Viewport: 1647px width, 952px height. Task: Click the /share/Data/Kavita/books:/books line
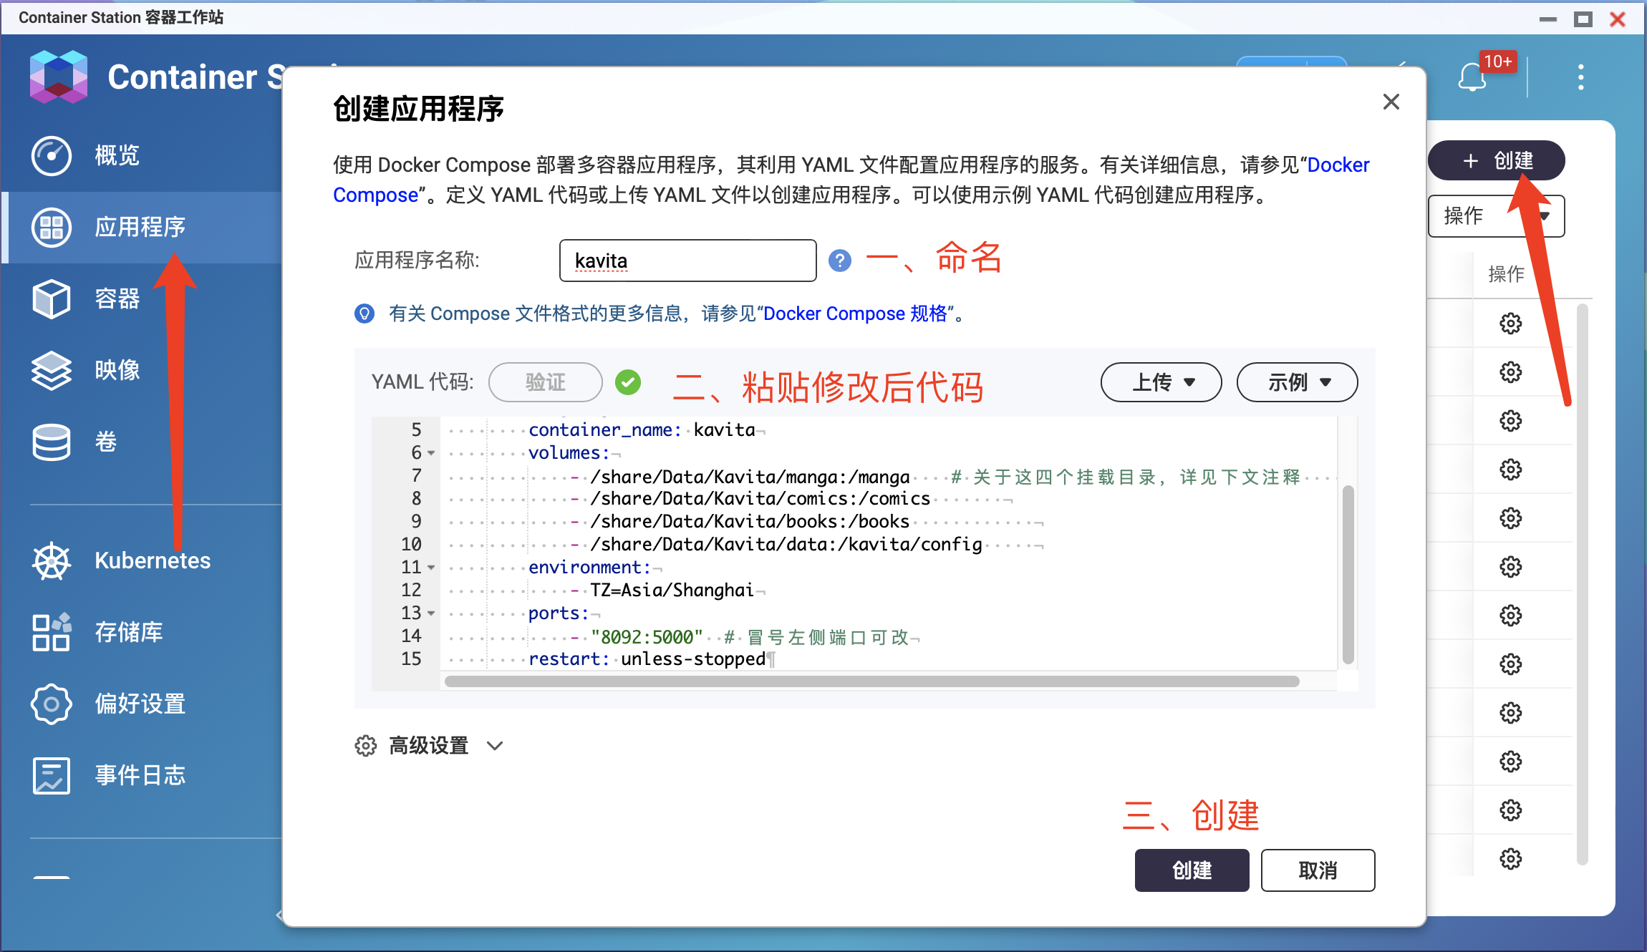point(749,522)
